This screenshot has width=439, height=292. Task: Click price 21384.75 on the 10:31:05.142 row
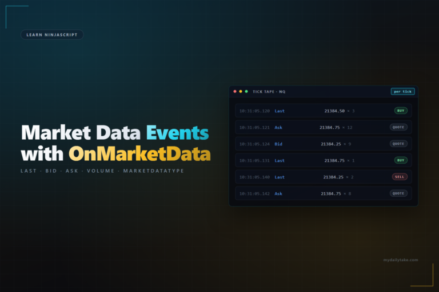pyautogui.click(x=330, y=193)
